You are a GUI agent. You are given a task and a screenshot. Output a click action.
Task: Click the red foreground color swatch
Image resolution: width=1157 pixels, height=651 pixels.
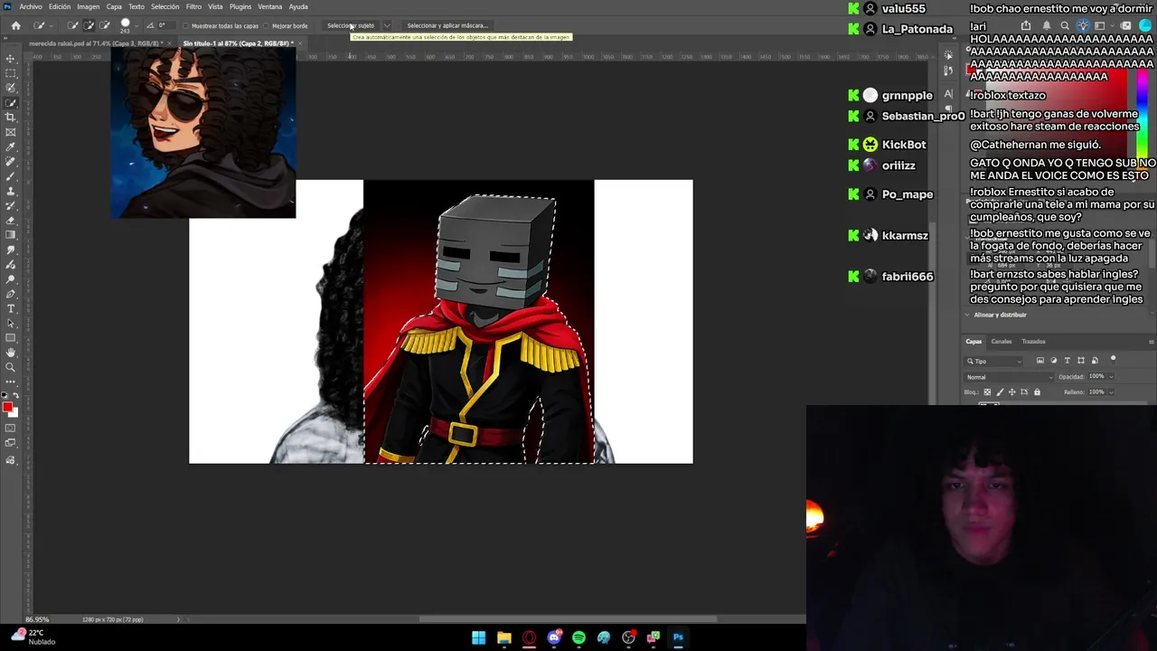pyautogui.click(x=7, y=407)
